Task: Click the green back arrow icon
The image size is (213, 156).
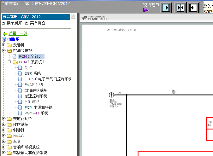Action: tap(5, 34)
